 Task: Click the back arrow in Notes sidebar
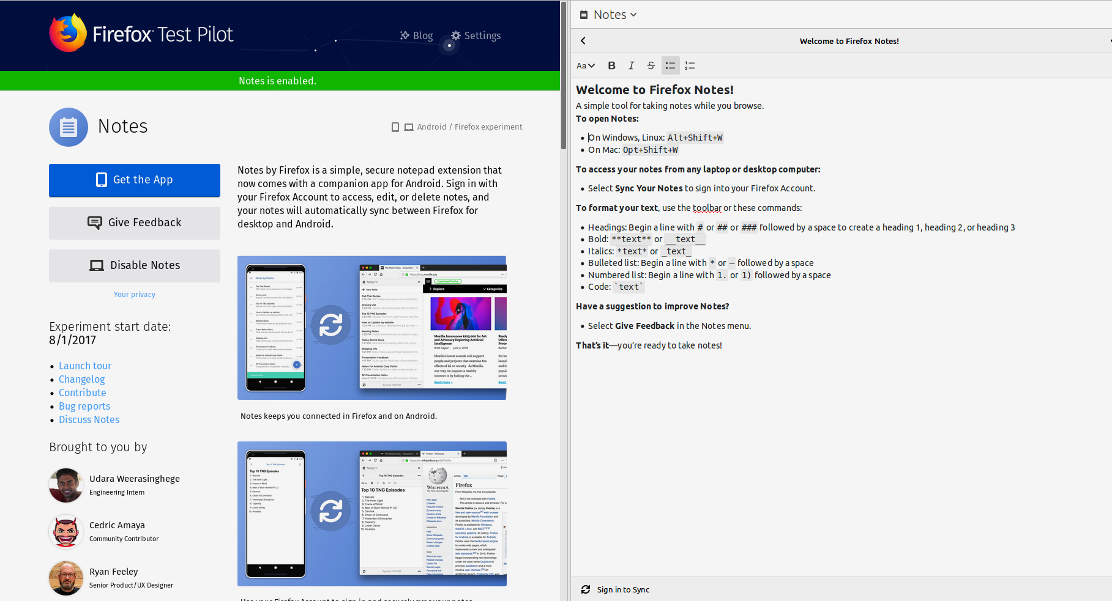click(x=583, y=41)
